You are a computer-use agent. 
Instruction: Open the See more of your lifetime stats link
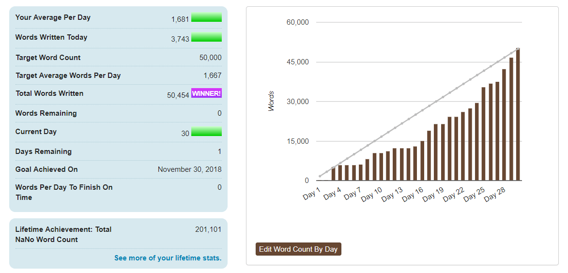pos(168,258)
